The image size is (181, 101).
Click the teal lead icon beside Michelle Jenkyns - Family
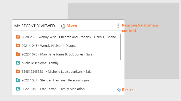click(x=18, y=63)
